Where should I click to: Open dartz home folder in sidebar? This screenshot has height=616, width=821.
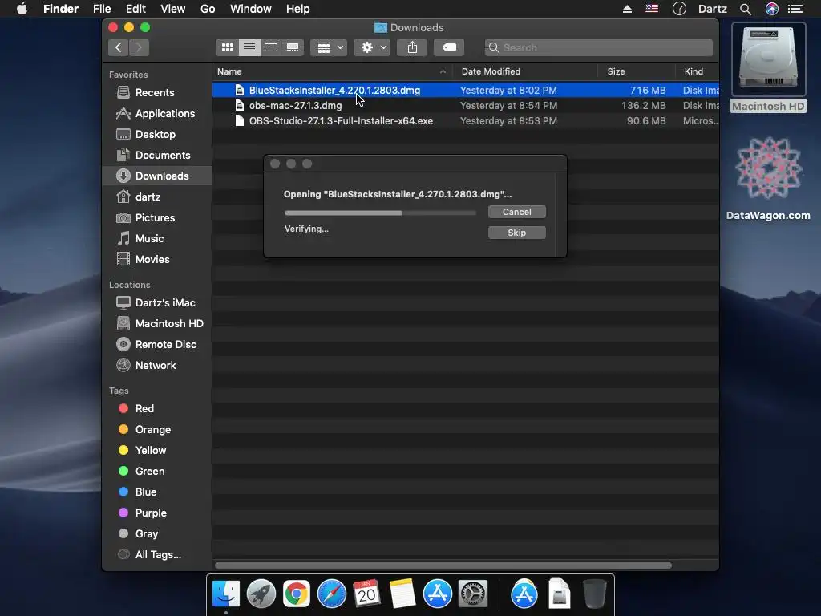pos(156,197)
